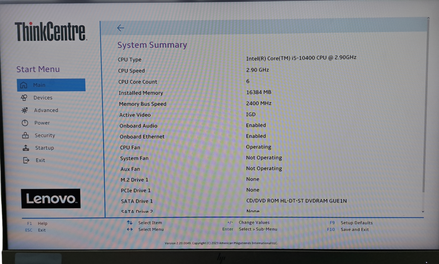Click the PCIe Drive 1 label

point(136,190)
